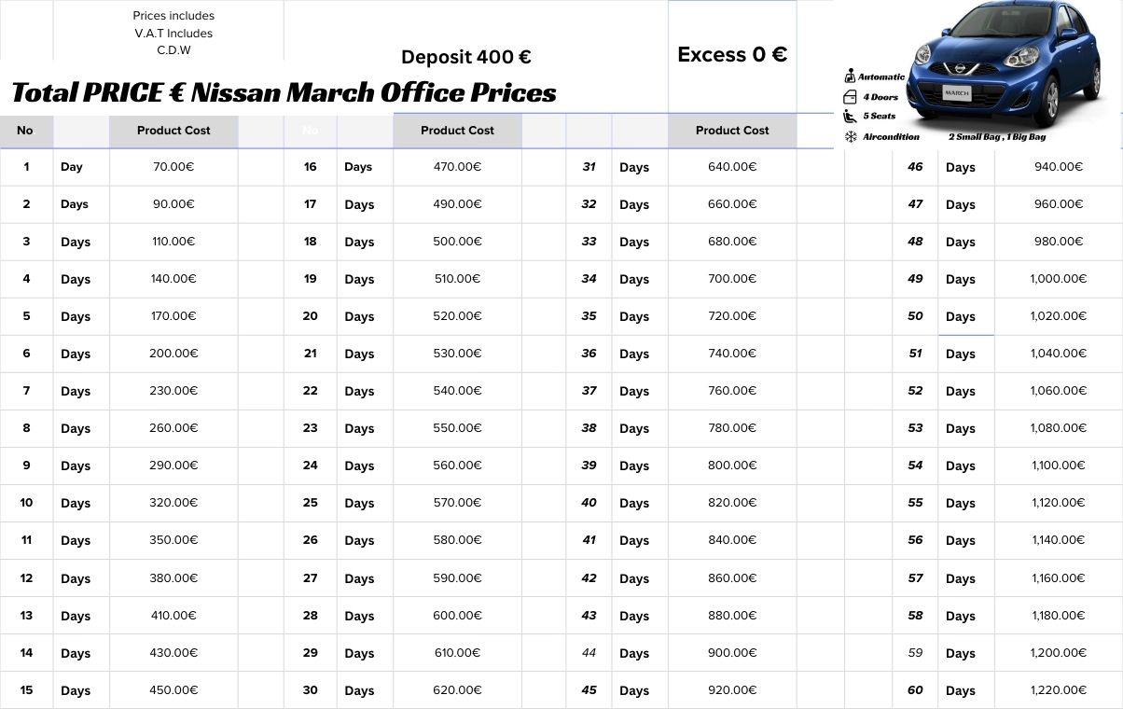Click the Deposit 400 € heading
The width and height of the screenshot is (1123, 709).
466,57
